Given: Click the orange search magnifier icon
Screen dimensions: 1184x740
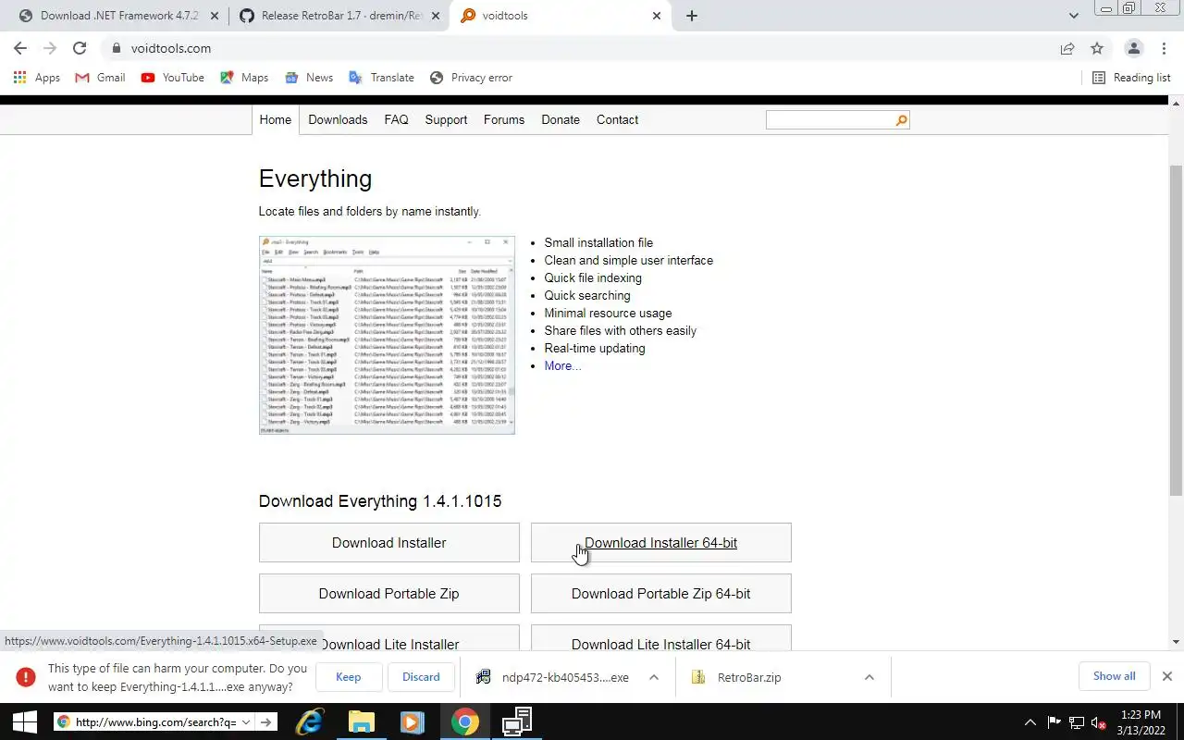Looking at the screenshot, I should click(x=902, y=120).
